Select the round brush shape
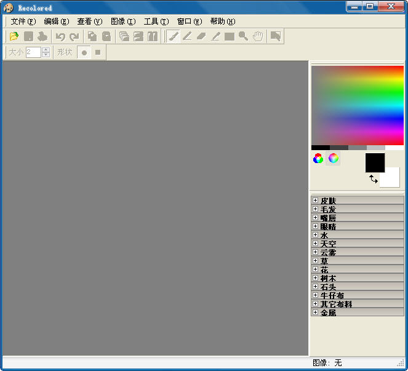 [x=84, y=52]
